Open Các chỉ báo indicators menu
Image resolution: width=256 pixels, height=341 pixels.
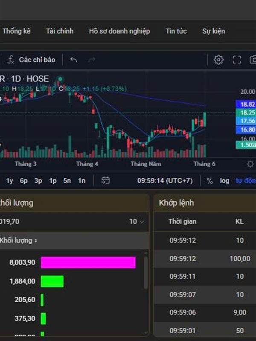click(x=32, y=60)
